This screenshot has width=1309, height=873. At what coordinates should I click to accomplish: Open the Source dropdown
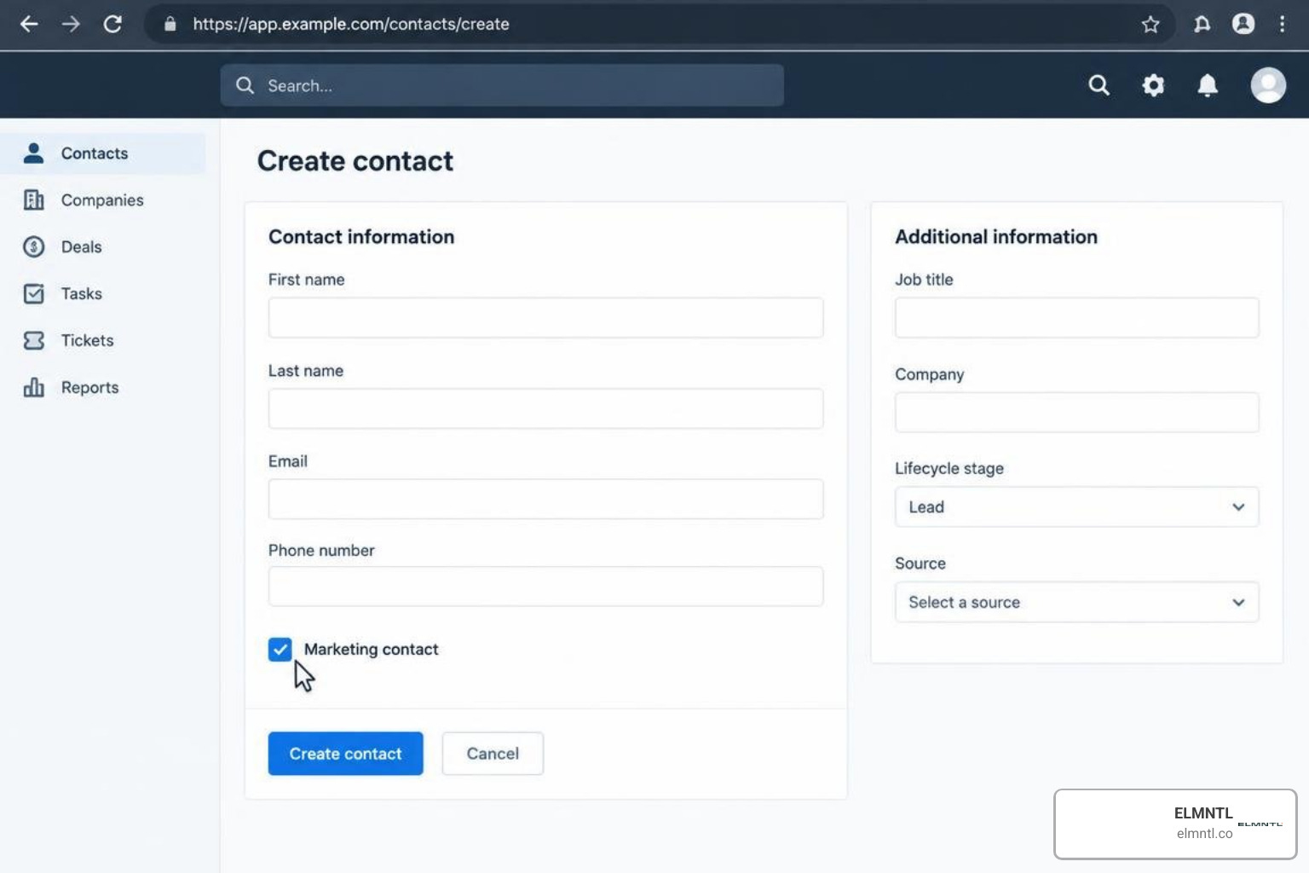[x=1076, y=603]
